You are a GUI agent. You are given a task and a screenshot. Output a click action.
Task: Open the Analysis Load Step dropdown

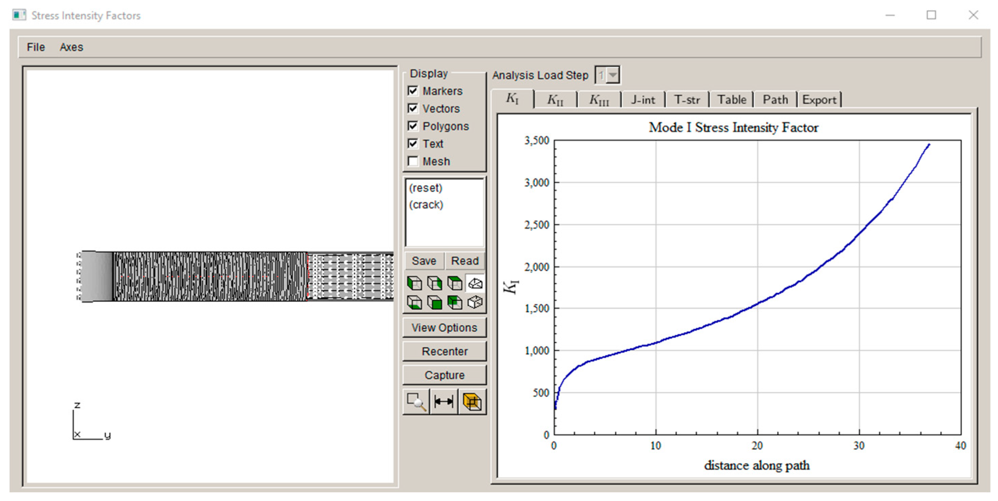pyautogui.click(x=613, y=75)
